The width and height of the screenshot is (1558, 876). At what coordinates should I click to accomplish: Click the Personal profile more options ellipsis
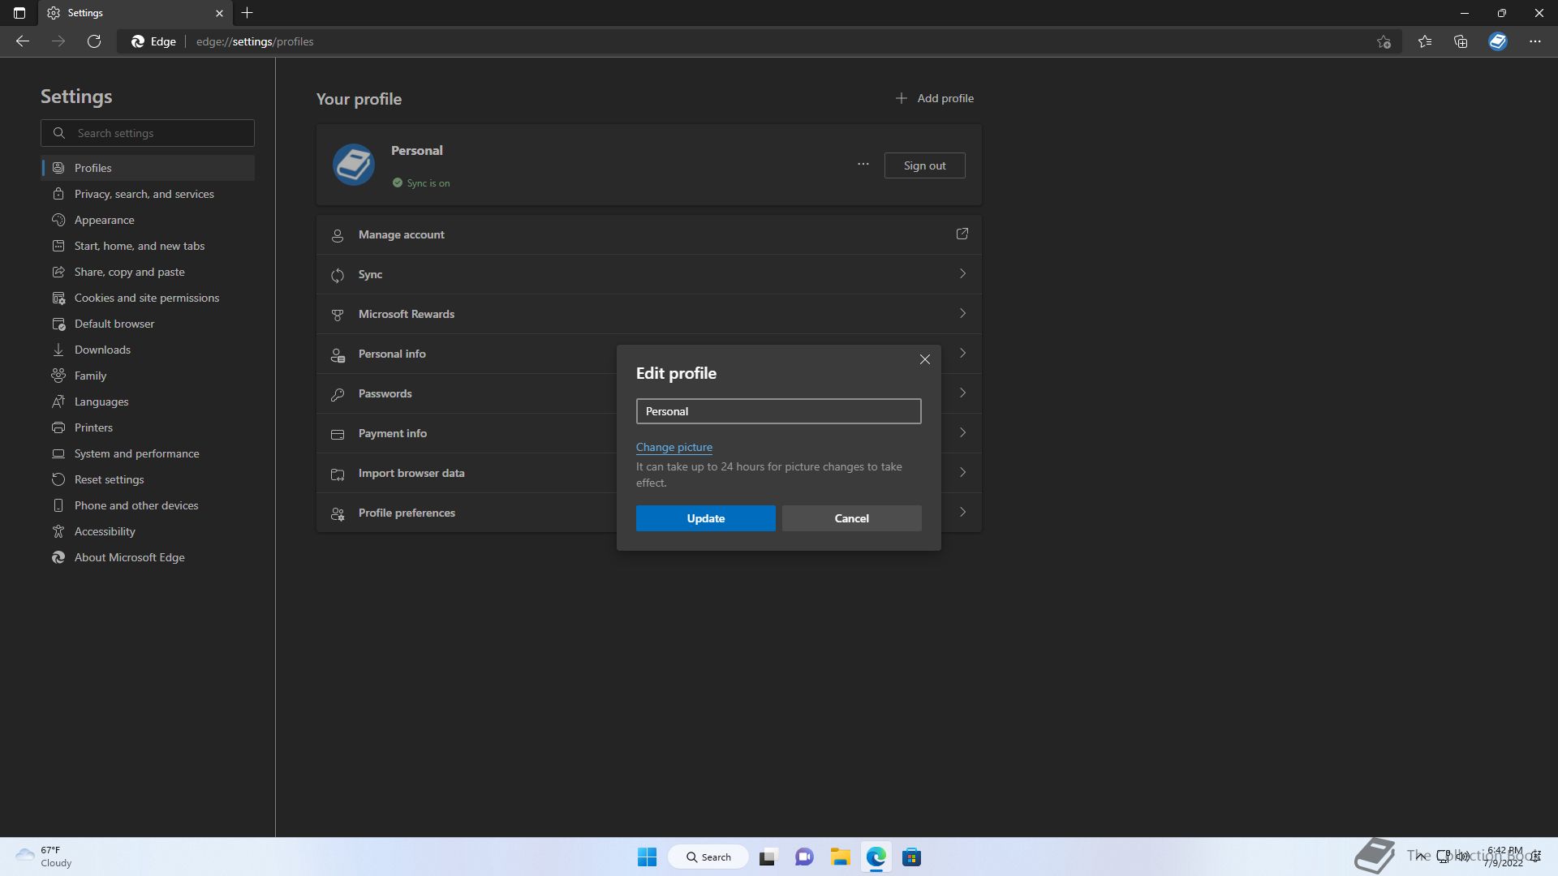(x=863, y=165)
